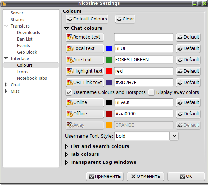Viewport: 208px width, 185px height.
Task: Click the Clear button
Action: click(125, 19)
